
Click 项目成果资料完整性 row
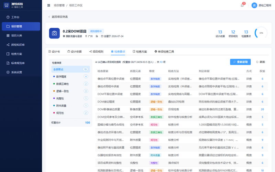[x=181, y=163]
